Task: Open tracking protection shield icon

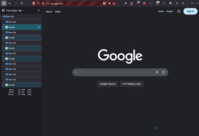Action: tap(38, 3)
